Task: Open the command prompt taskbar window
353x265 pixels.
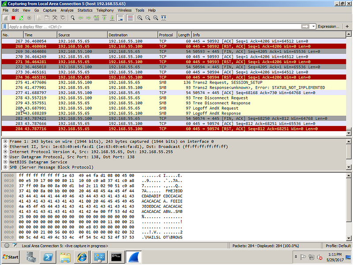Action: pos(116,257)
